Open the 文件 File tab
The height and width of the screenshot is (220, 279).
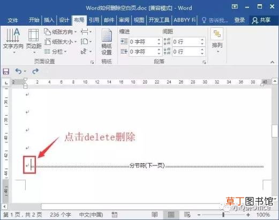click(13, 20)
